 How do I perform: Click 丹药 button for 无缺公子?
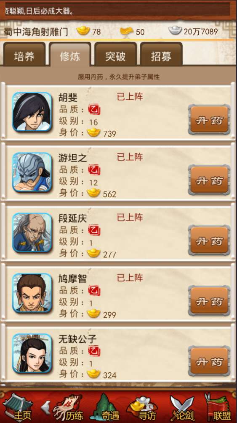tap(209, 361)
